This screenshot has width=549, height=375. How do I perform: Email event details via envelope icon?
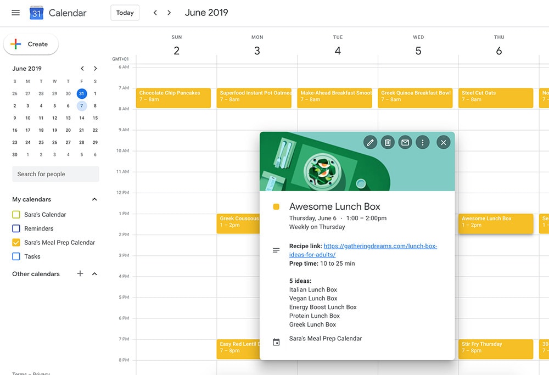coord(405,143)
